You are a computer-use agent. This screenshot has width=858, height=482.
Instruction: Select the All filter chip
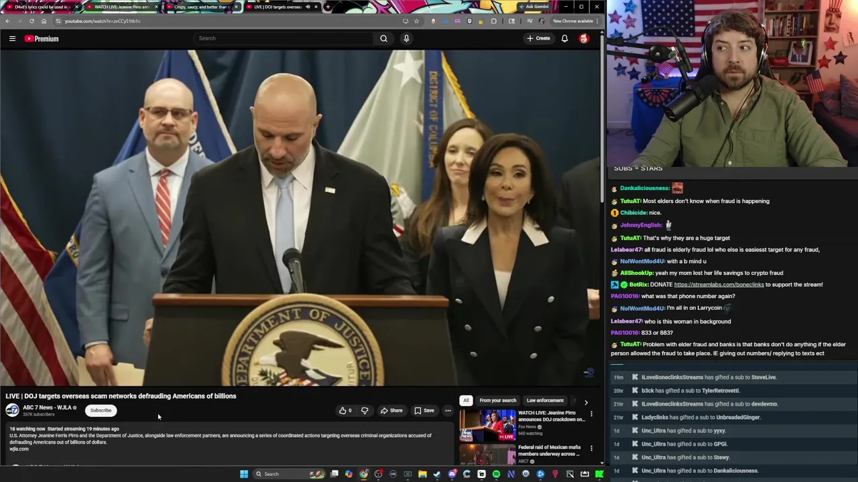[466, 400]
